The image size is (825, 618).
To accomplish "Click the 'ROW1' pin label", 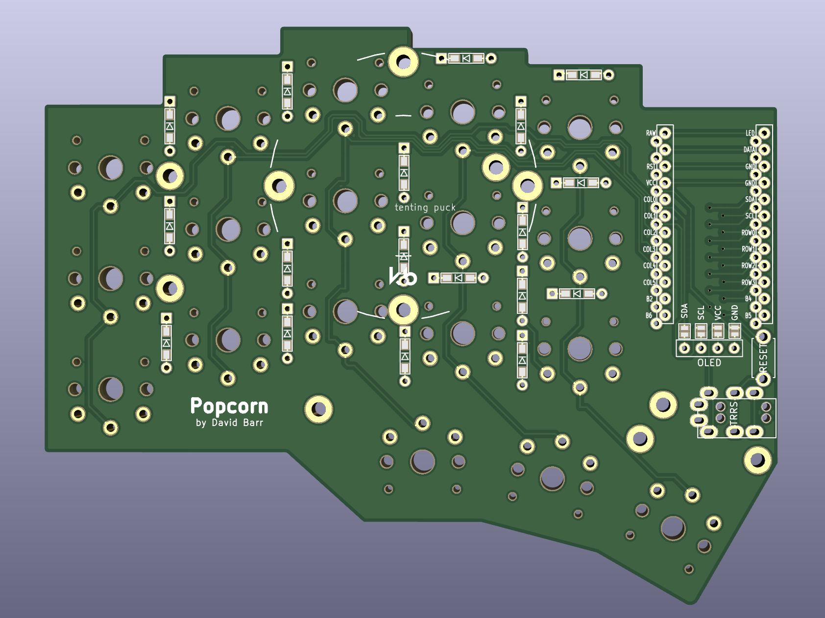I will (x=749, y=249).
